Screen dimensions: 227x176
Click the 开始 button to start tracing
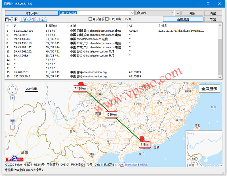[192, 13]
